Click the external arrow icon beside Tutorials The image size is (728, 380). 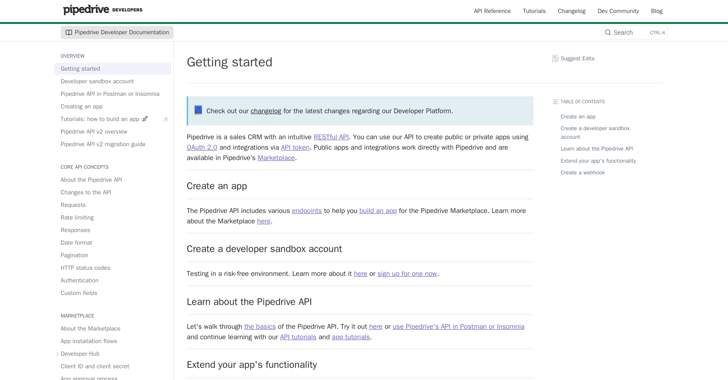click(165, 119)
